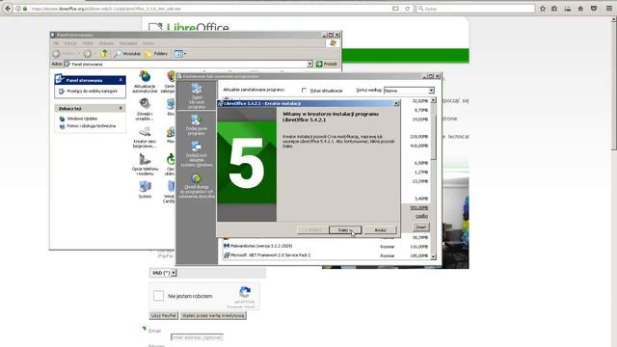Click the Firefox URL address bar
This screenshot has width=617, height=347.
[208, 9]
